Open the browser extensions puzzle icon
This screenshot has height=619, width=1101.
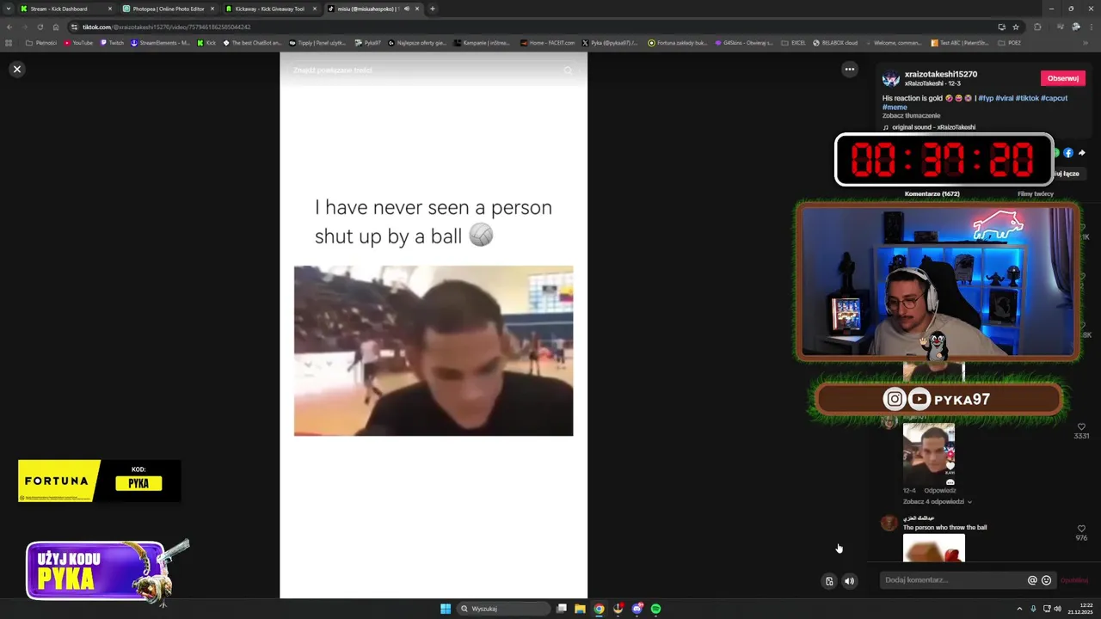[x=1038, y=27]
